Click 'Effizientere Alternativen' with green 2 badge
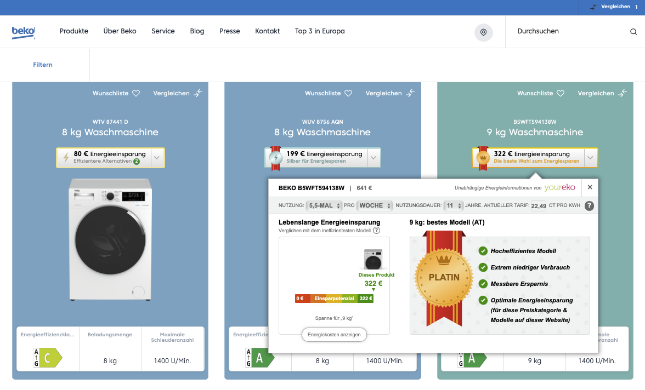The image size is (645, 390). (x=106, y=161)
